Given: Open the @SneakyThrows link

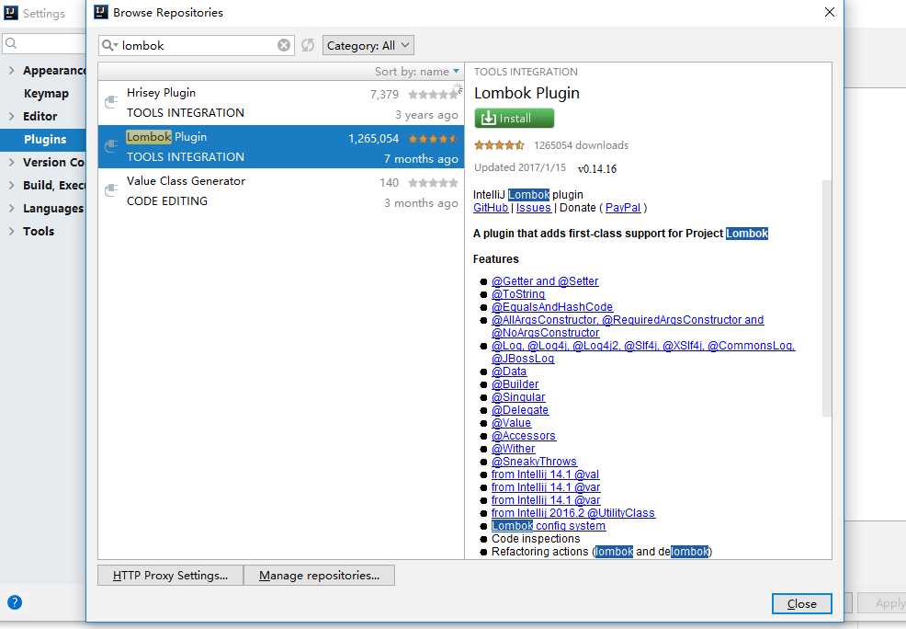Looking at the screenshot, I should 535,462.
